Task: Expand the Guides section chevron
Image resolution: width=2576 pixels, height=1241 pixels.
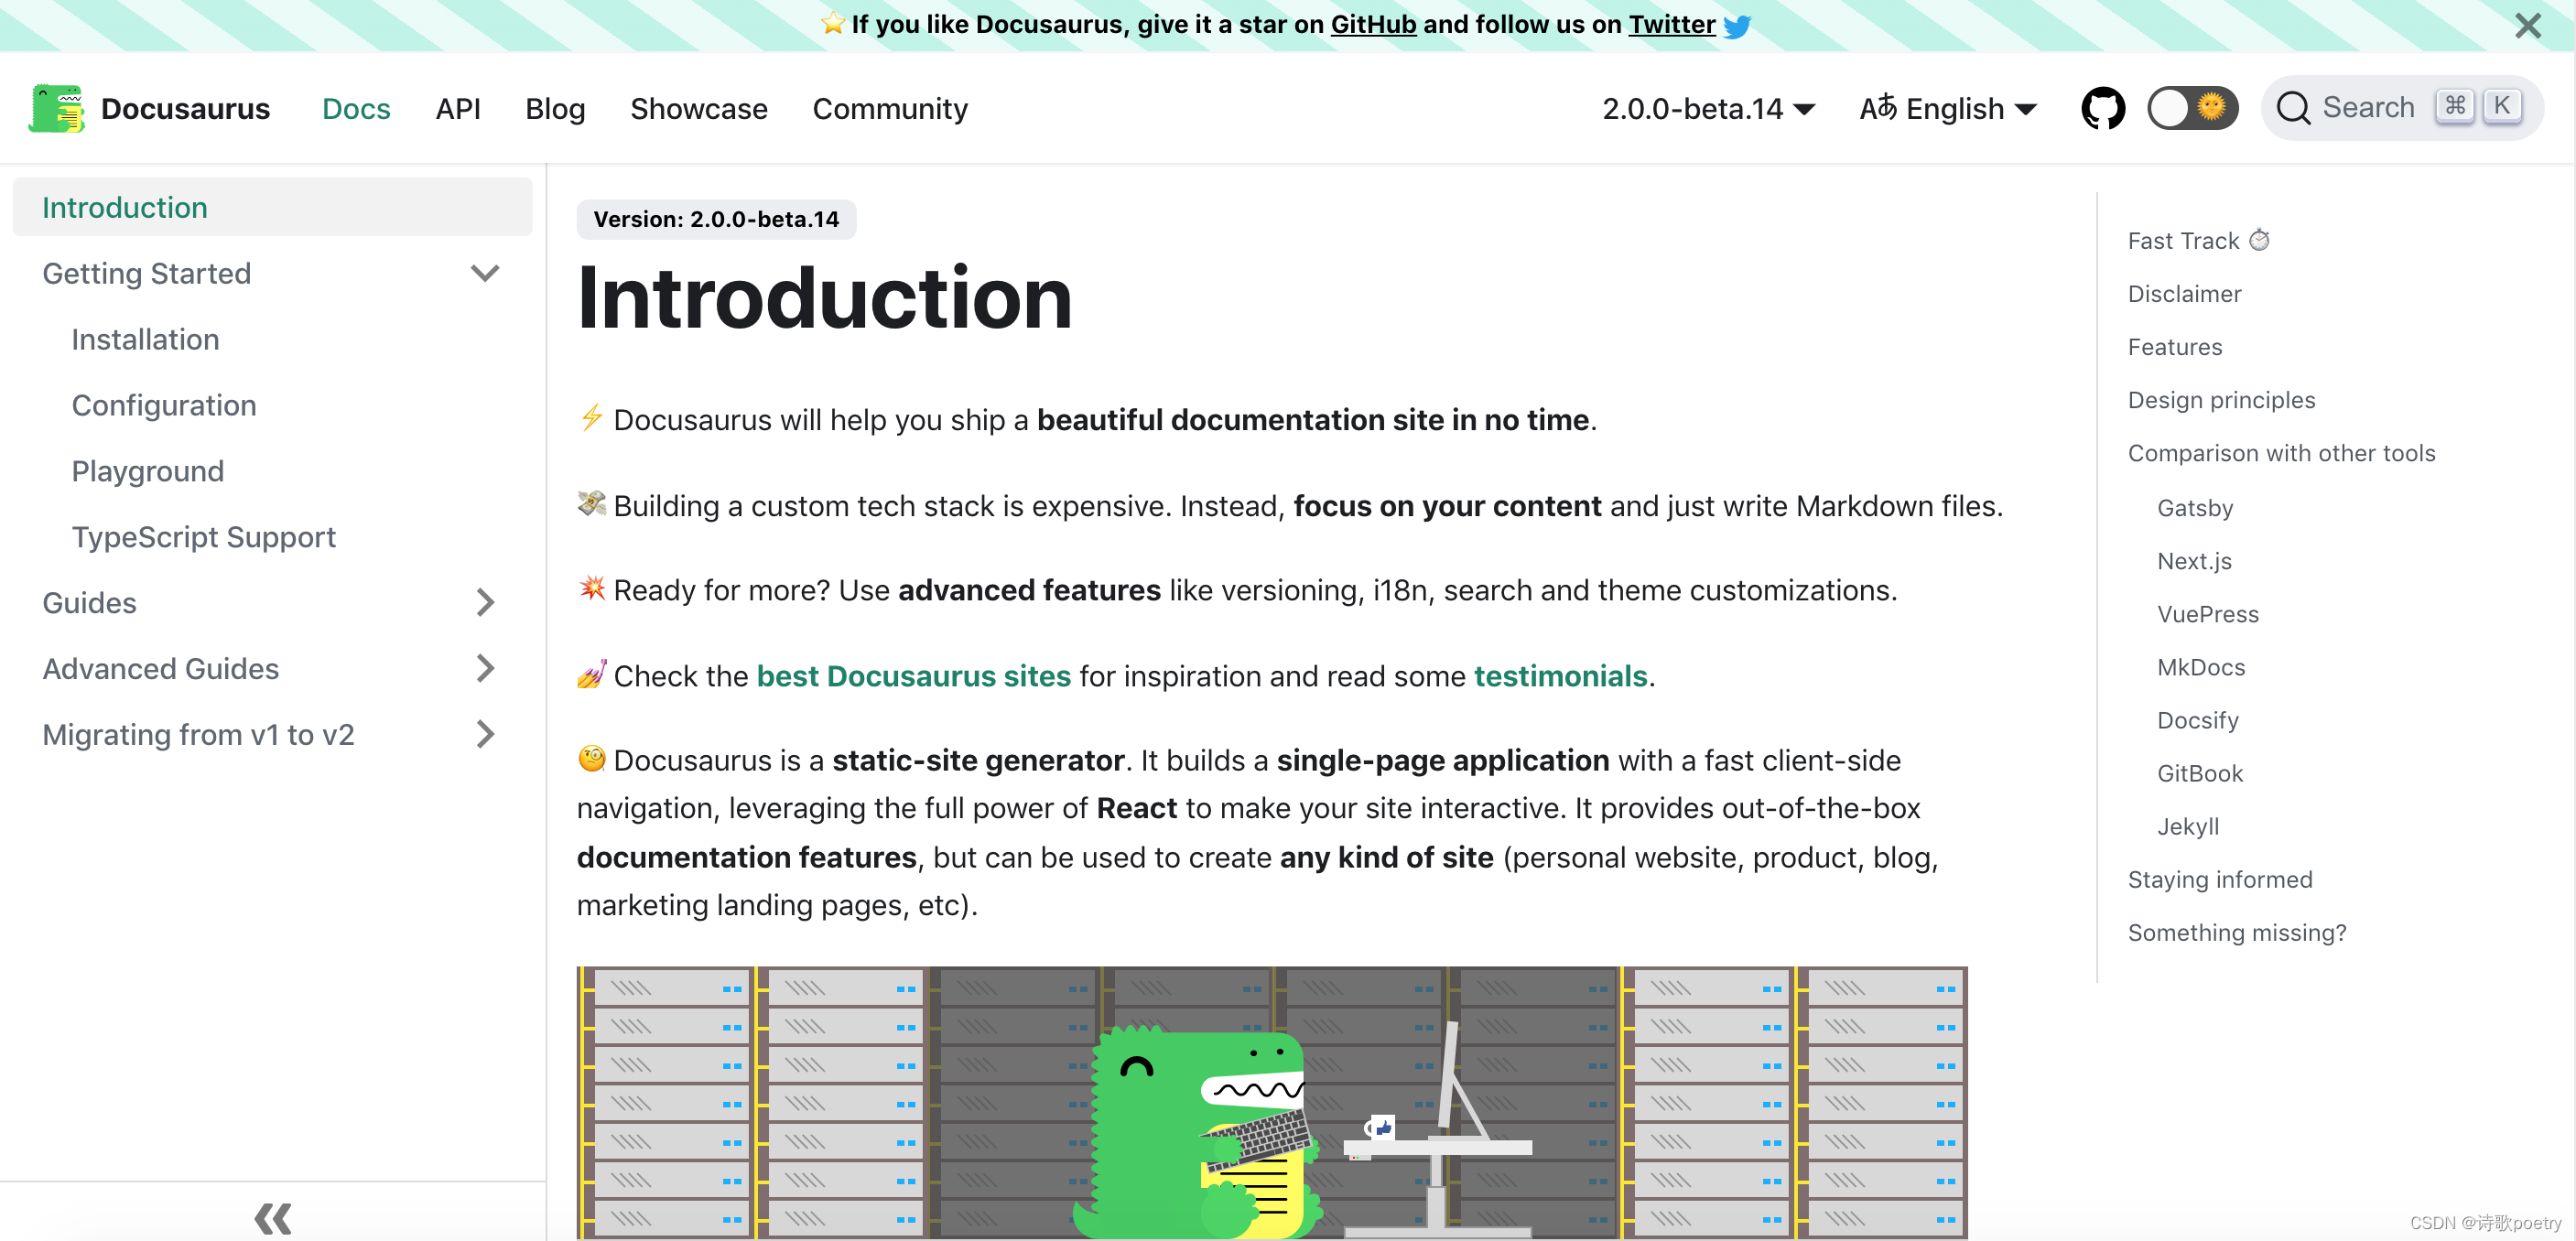Action: (485, 603)
